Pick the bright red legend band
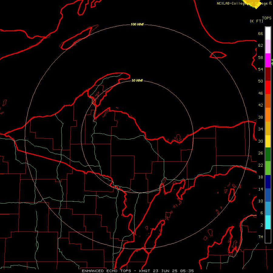This screenshot has width=273, height=273. pos(268,87)
